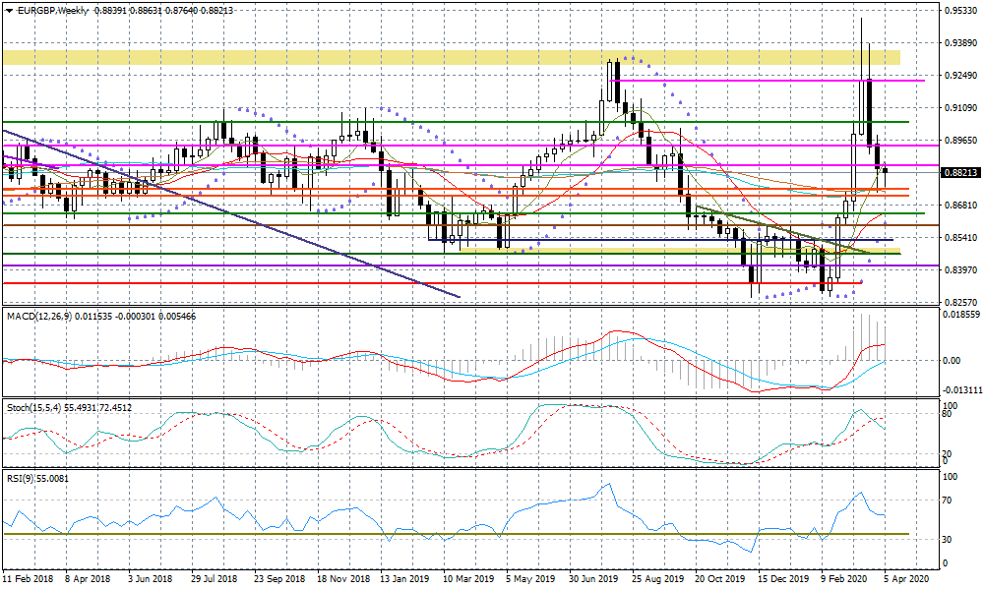Click MACD scale value 0.018559

[x=961, y=314]
